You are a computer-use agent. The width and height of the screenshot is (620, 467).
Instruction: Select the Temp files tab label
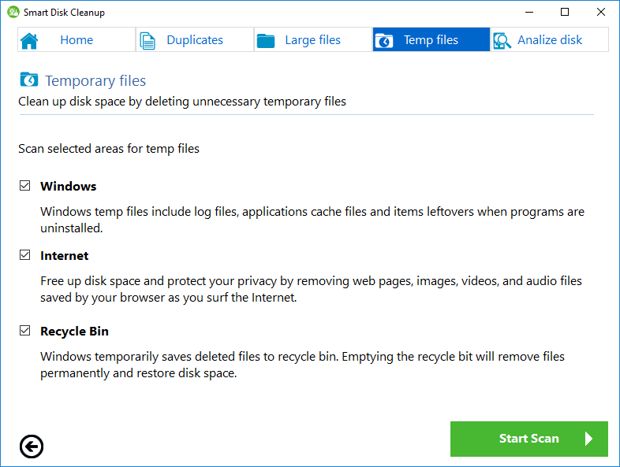click(431, 40)
